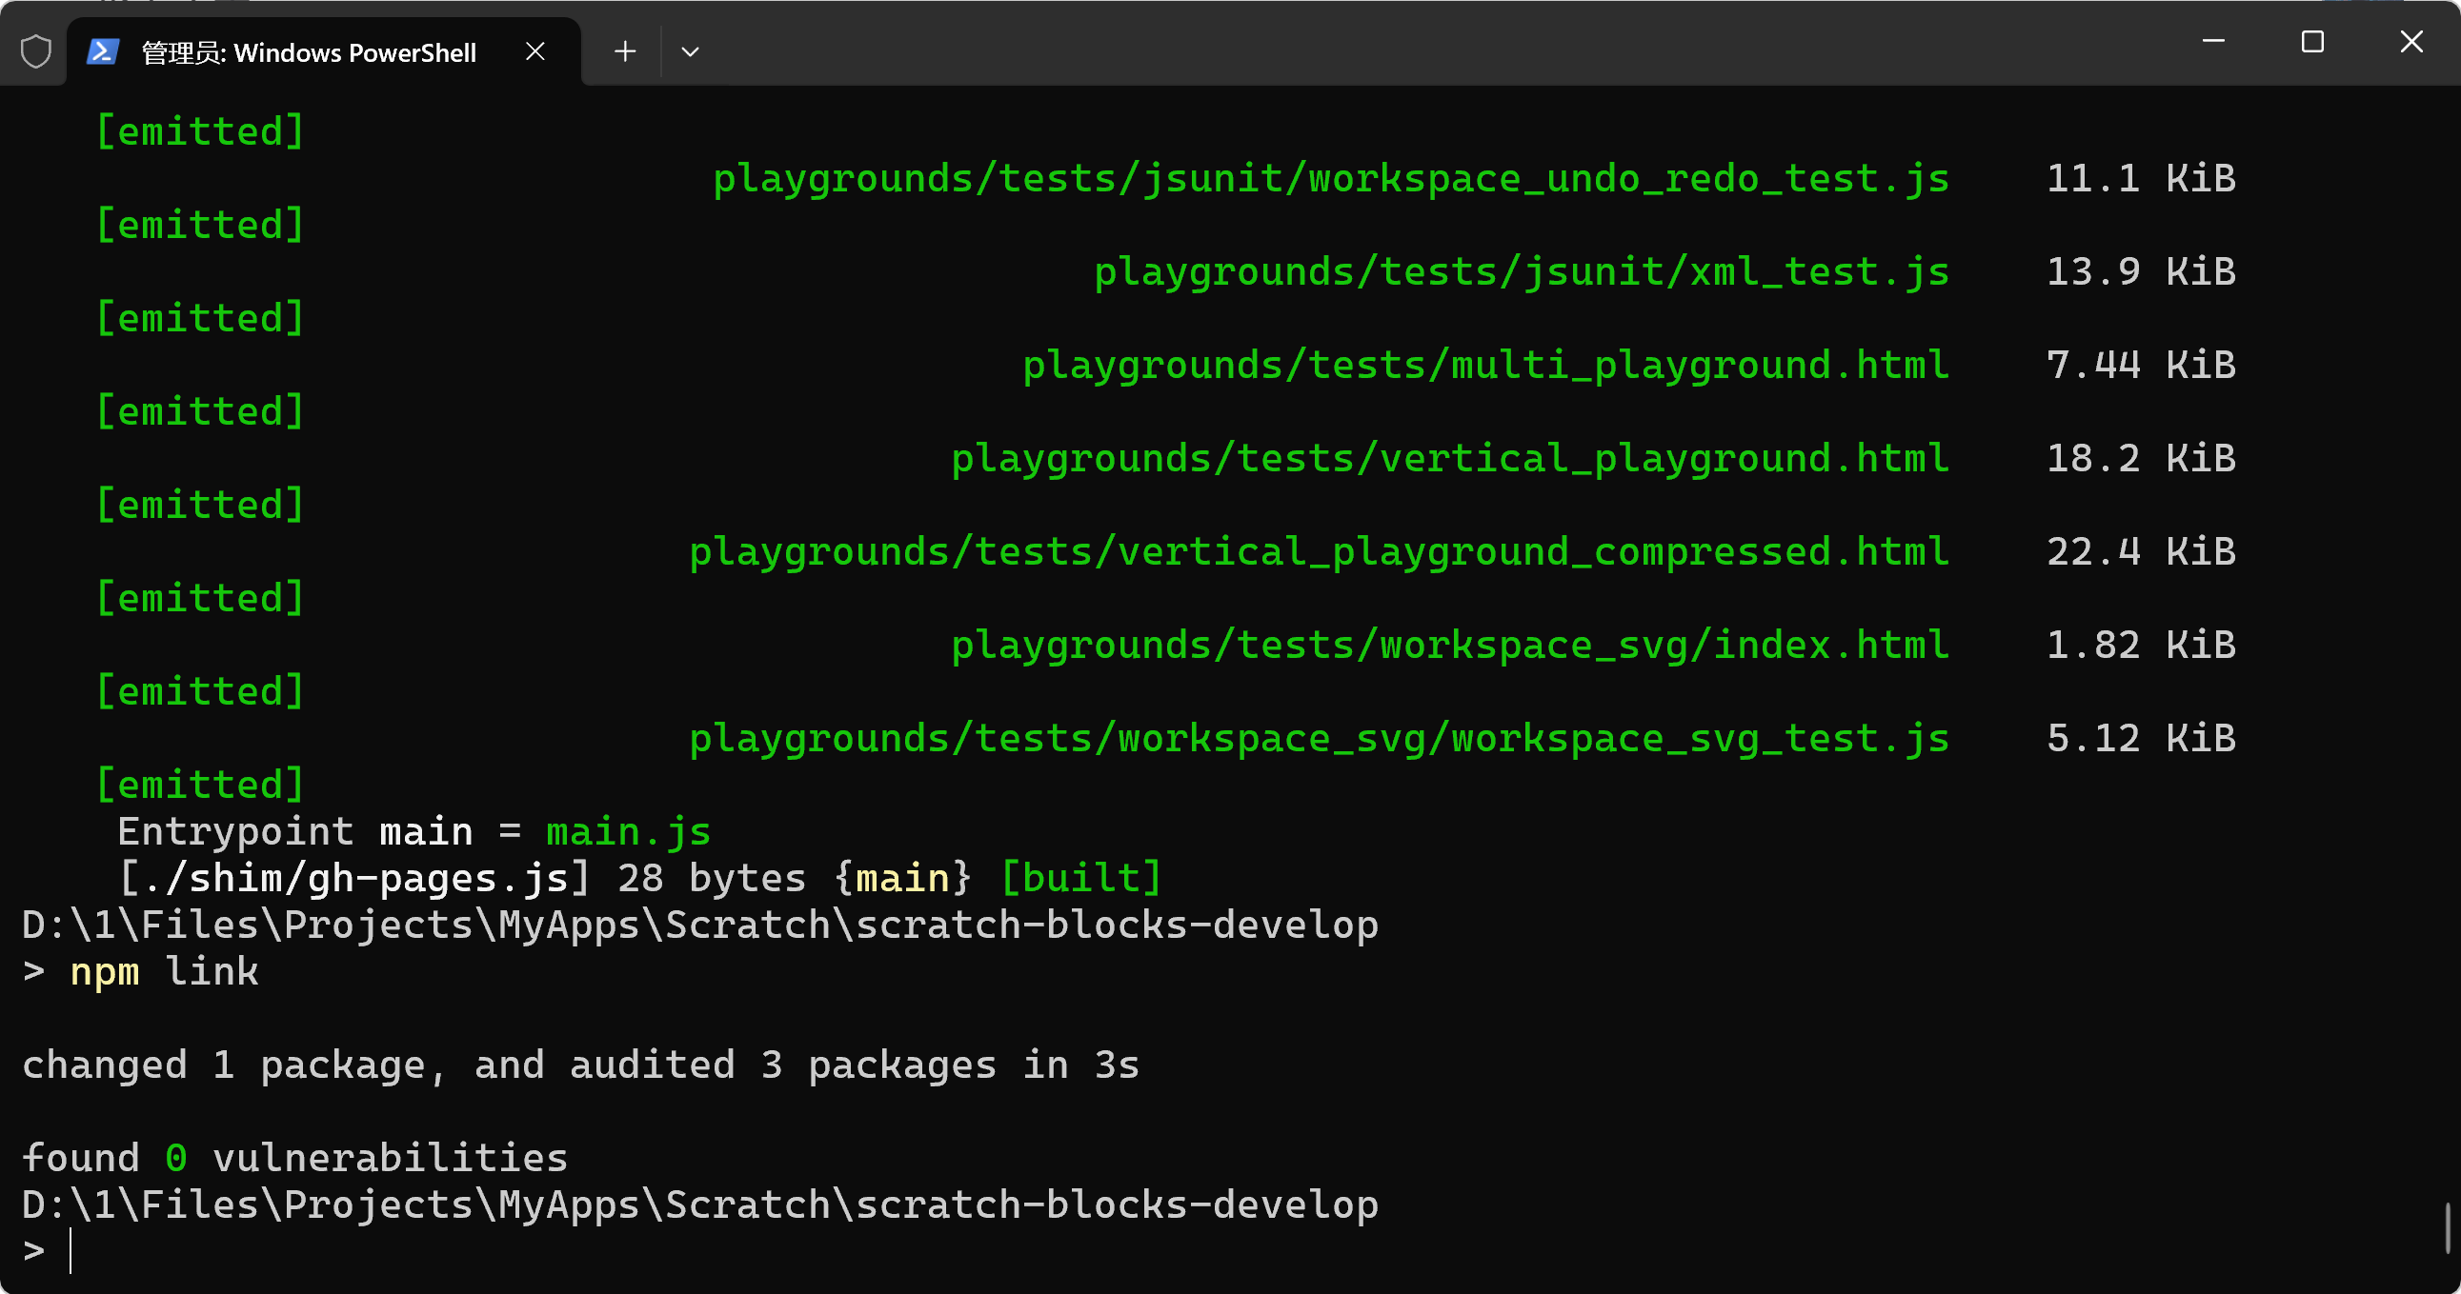Click the found 0 vulnerabilities line
The height and width of the screenshot is (1294, 2461).
[294, 1158]
